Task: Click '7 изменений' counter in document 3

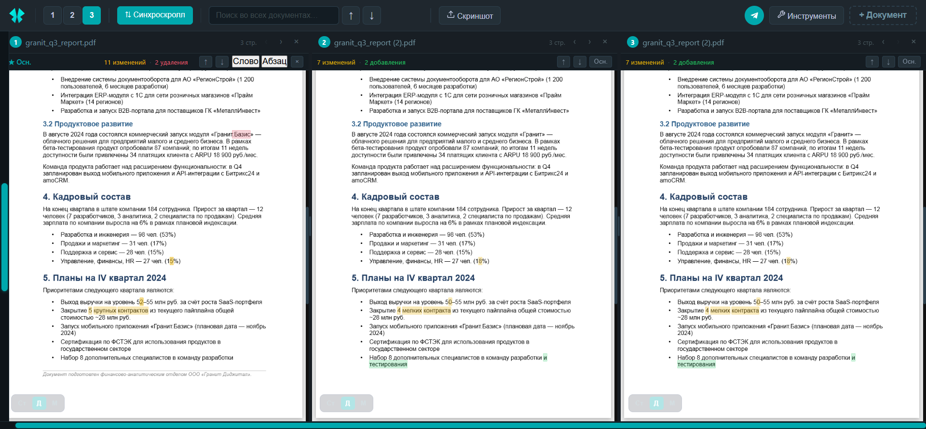Action: click(x=645, y=62)
